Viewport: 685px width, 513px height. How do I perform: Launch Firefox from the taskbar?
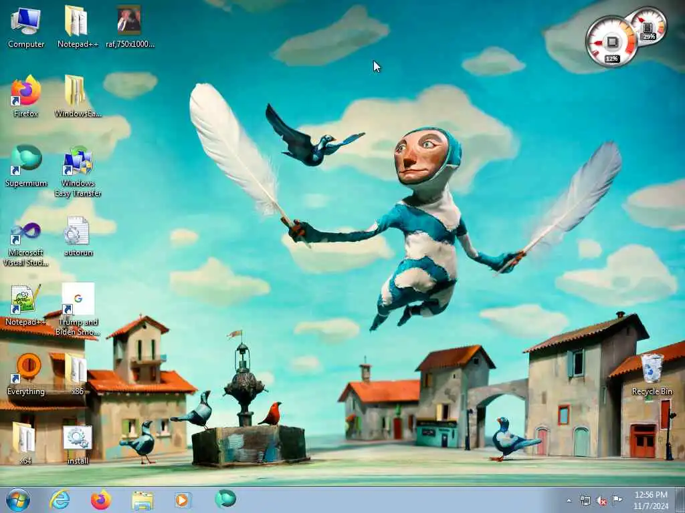100,500
